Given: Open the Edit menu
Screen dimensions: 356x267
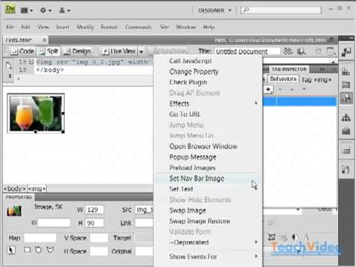Looking at the screenshot, I should [25, 27].
